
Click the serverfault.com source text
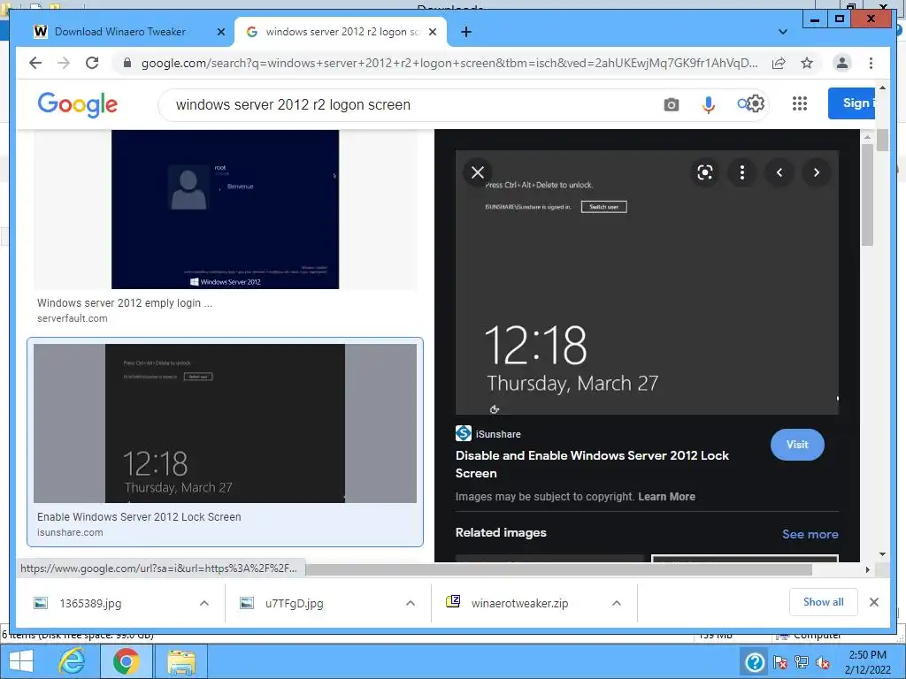point(73,318)
